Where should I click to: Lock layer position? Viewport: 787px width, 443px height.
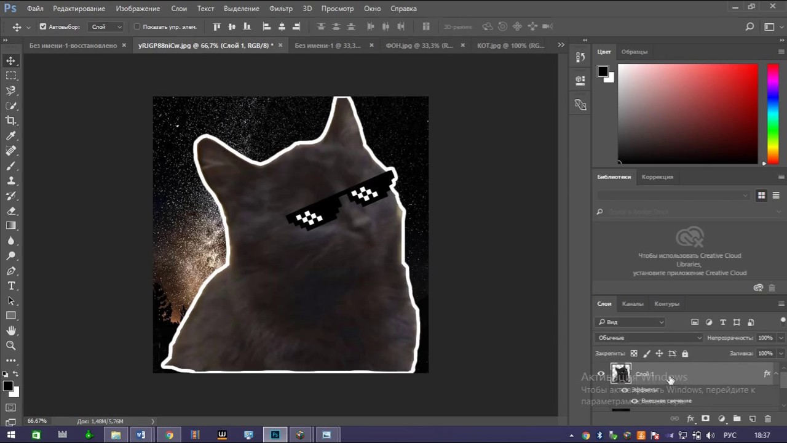tap(659, 354)
